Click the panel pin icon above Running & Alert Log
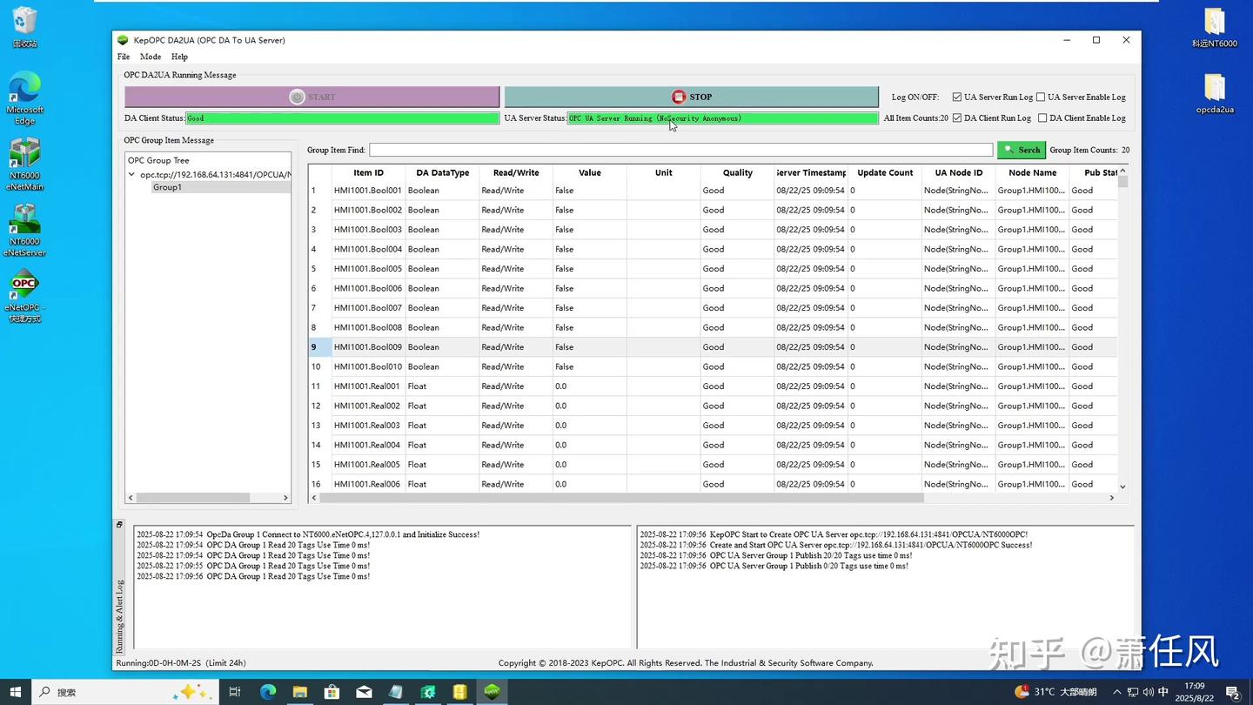Image resolution: width=1253 pixels, height=705 pixels. [119, 524]
